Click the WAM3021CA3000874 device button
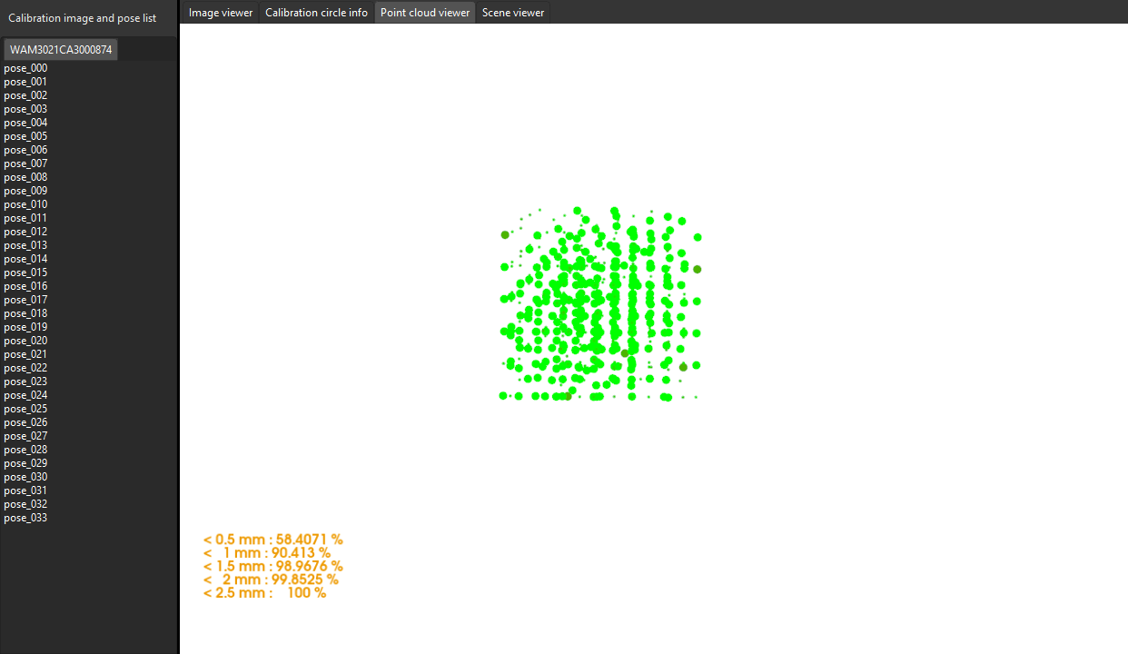 [x=60, y=49]
